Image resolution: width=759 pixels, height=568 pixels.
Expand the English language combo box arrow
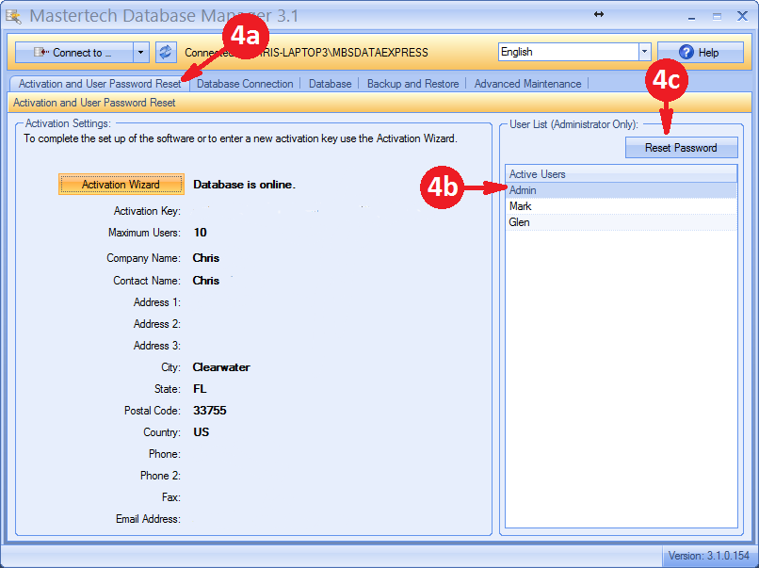pyautogui.click(x=645, y=52)
